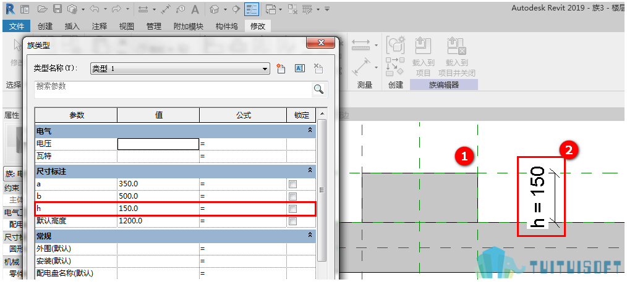Click the search magnifier icon
The width and height of the screenshot is (627, 282).
pyautogui.click(x=318, y=89)
